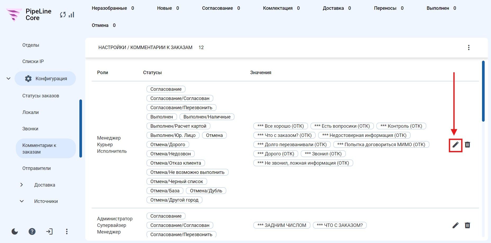The height and width of the screenshot is (243, 491).
Task: Click the highlighted pencil edit icon
Action: point(455,145)
